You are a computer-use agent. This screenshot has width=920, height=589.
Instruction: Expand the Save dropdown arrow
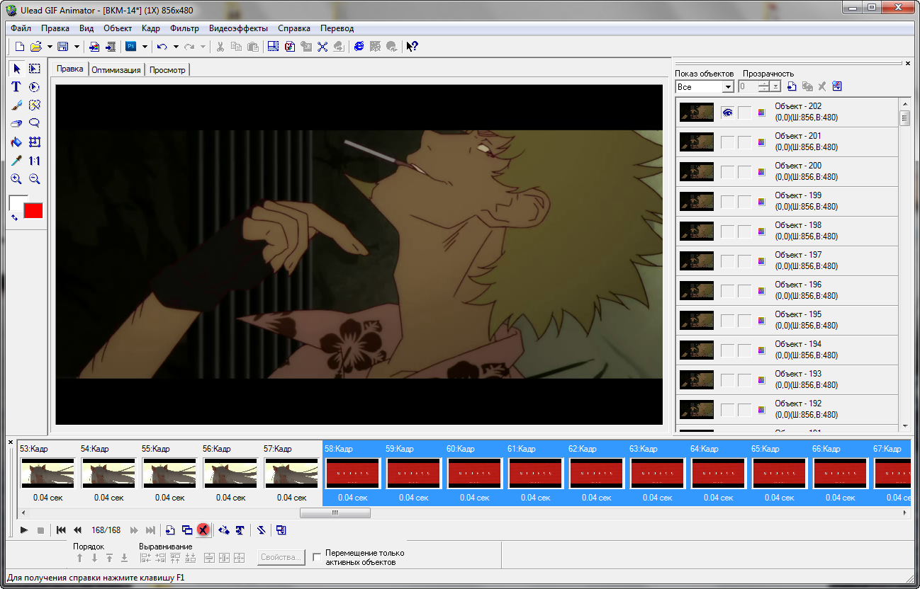tap(77, 47)
